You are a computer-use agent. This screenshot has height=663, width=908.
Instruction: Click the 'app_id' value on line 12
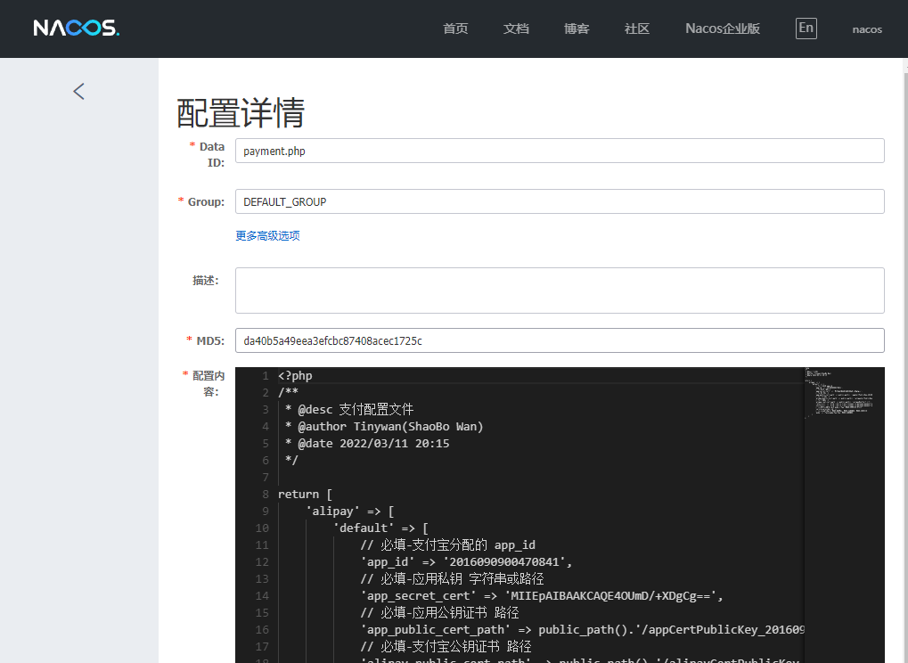[509, 561]
